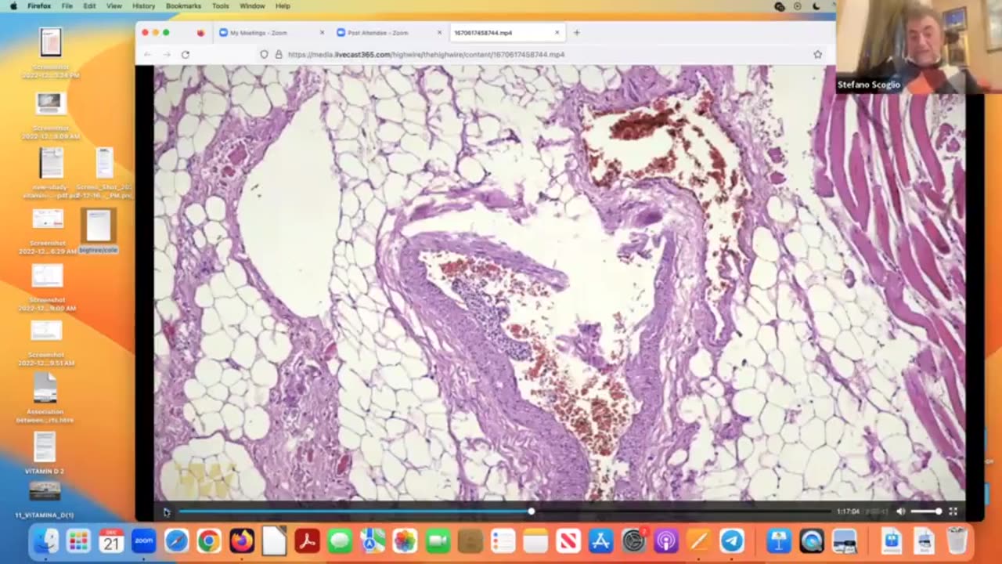
Task: Click the video progress scrubber handle
Action: [532, 512]
